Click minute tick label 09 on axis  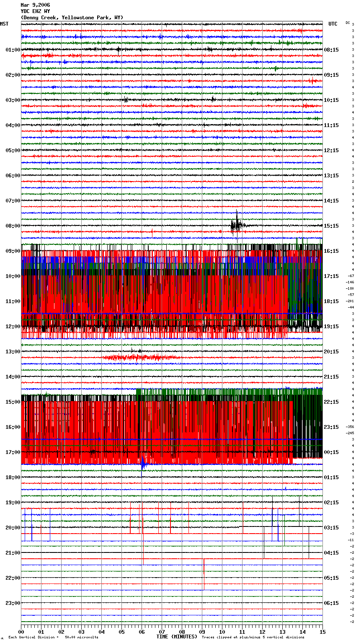(202, 632)
